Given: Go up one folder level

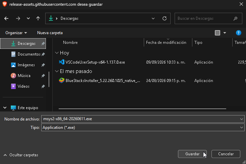Looking at the screenshot, I should tap(38, 18).
